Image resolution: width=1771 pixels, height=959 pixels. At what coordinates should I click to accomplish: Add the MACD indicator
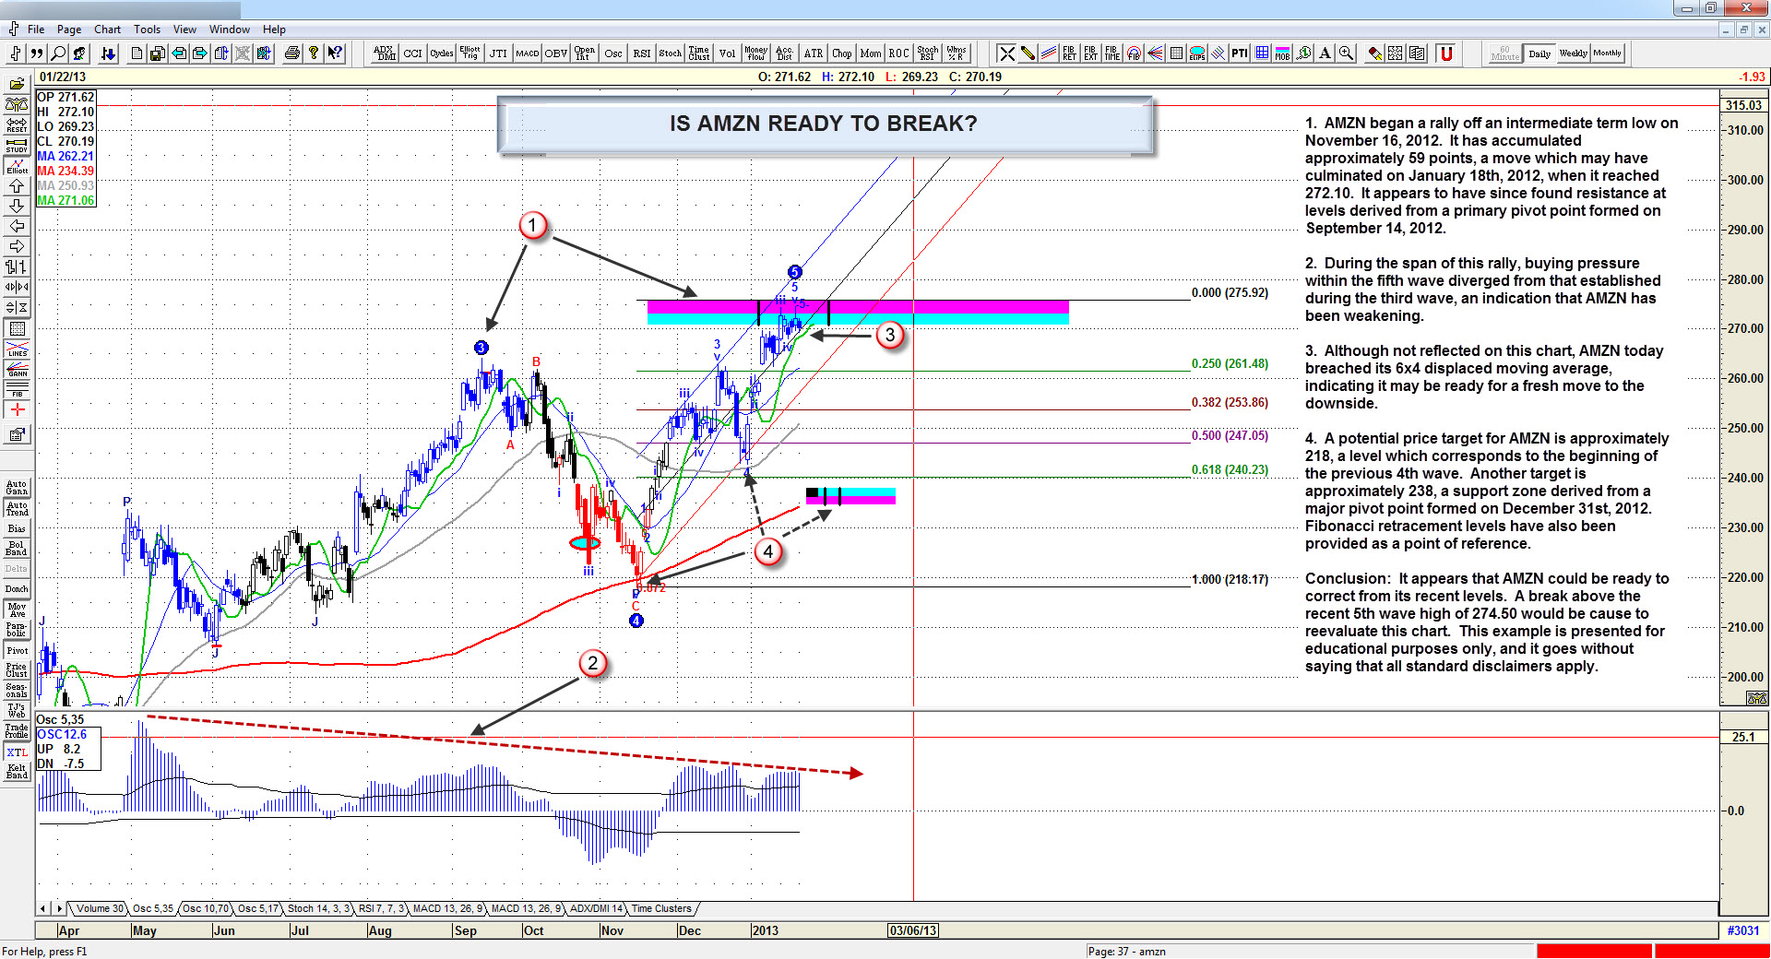click(x=528, y=53)
